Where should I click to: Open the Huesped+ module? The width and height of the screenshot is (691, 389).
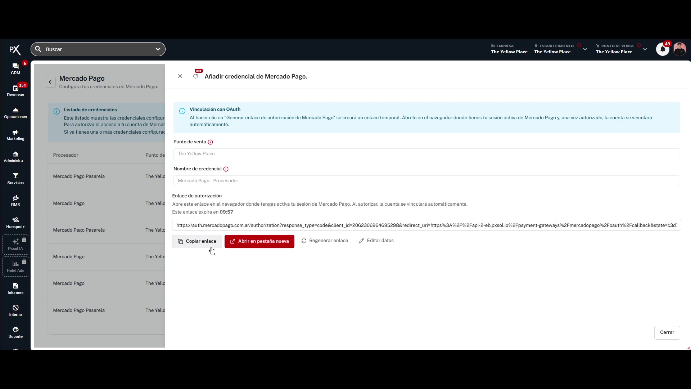(15, 223)
